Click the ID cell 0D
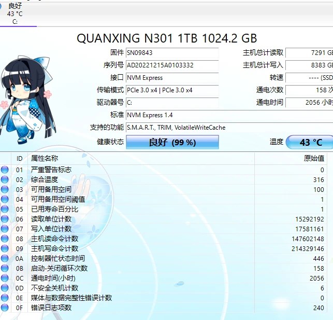333x320 pixels. (19, 288)
